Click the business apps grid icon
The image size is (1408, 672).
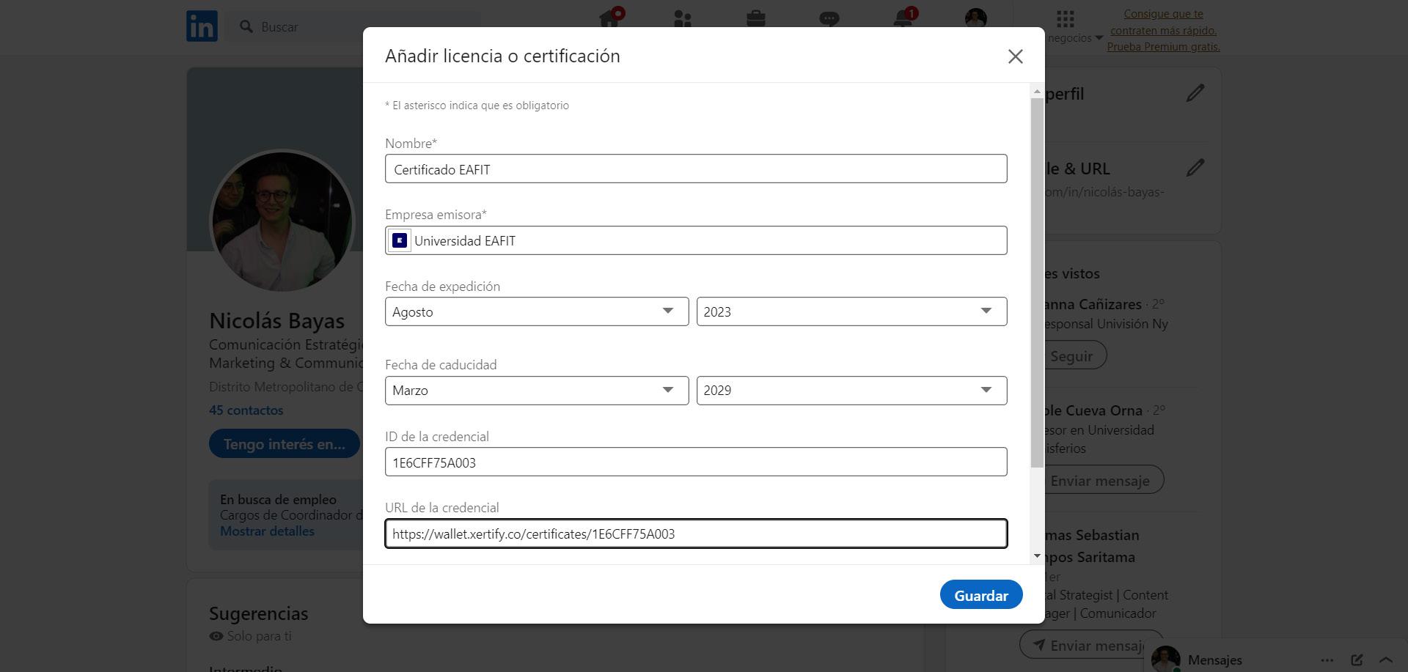(1066, 19)
